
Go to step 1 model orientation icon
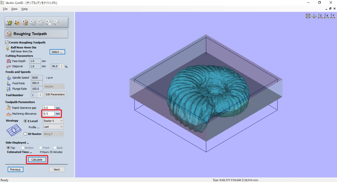coord(9,23)
